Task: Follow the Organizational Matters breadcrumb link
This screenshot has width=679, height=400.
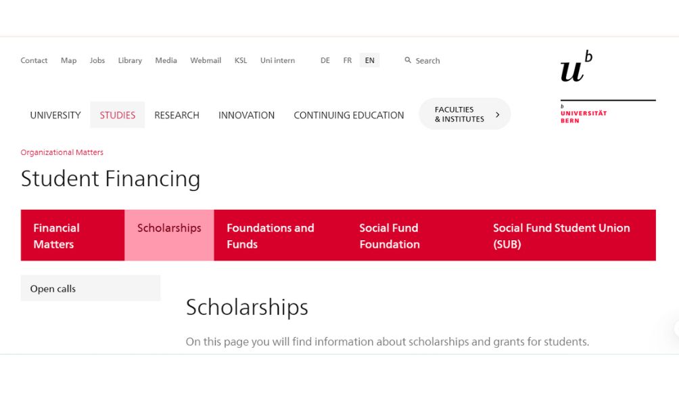Action: [x=62, y=152]
